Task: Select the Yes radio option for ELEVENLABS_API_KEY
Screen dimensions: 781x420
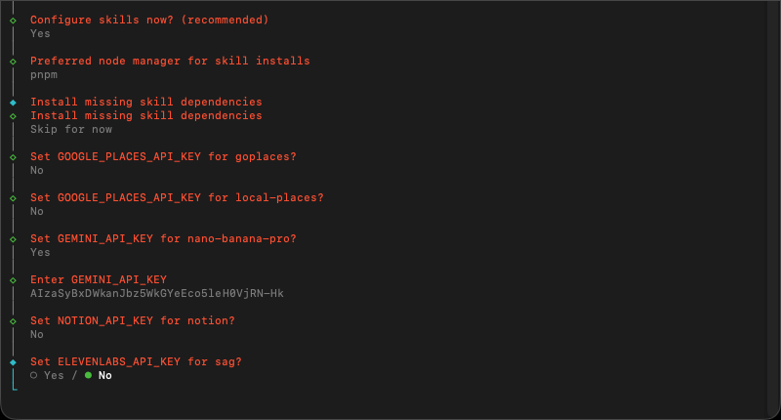Action: pos(50,375)
